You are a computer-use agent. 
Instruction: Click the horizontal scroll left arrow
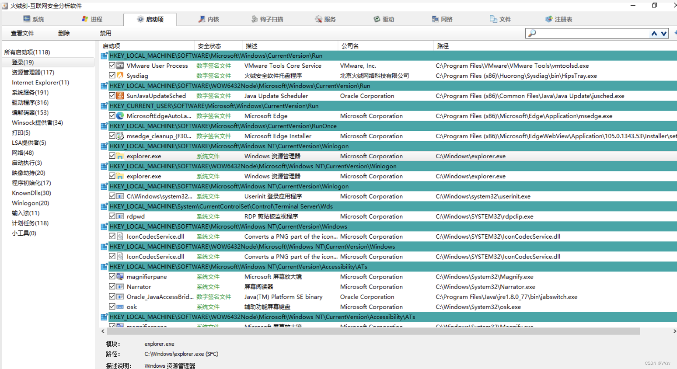[103, 331]
